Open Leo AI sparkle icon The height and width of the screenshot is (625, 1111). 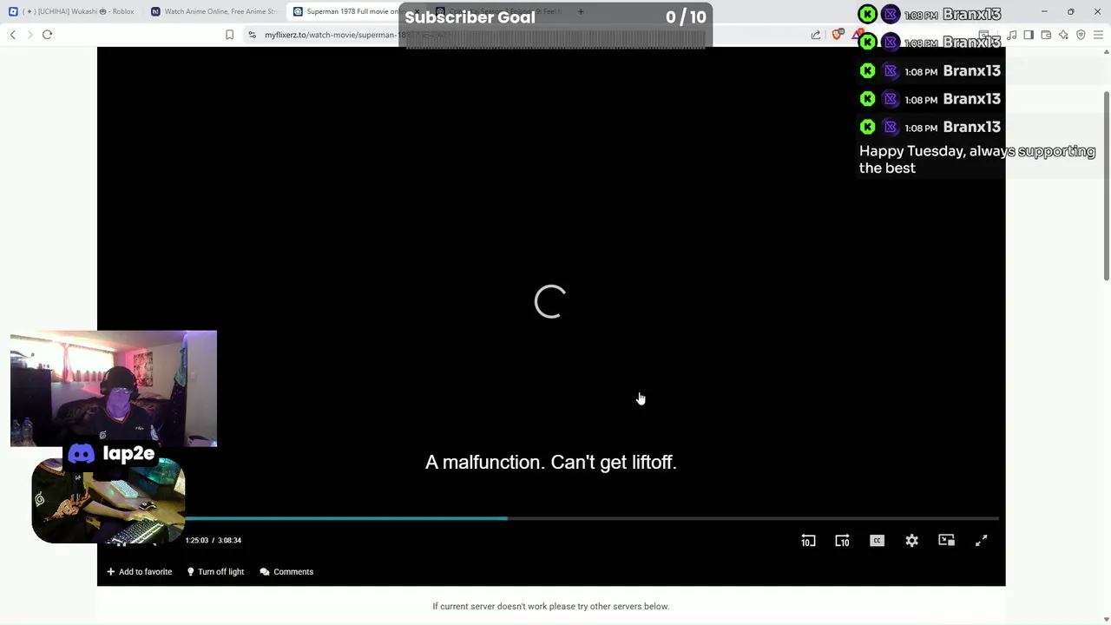tap(1063, 35)
